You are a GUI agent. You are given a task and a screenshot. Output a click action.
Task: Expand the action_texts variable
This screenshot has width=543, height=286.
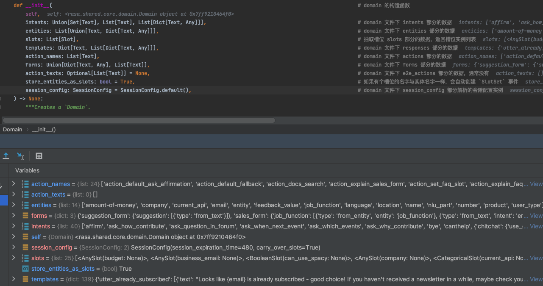pyautogui.click(x=14, y=194)
